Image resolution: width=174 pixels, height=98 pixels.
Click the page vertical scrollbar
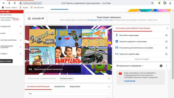(173, 54)
